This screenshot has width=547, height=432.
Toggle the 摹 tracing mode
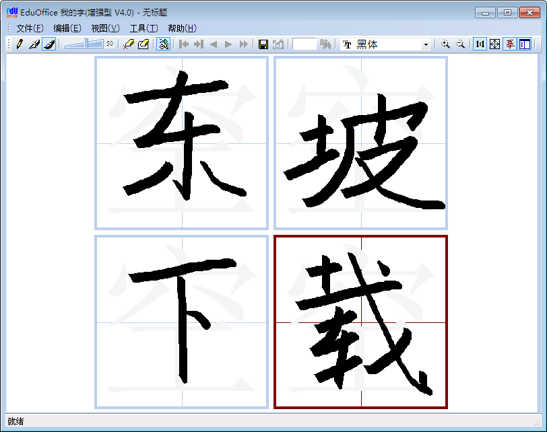[x=509, y=44]
